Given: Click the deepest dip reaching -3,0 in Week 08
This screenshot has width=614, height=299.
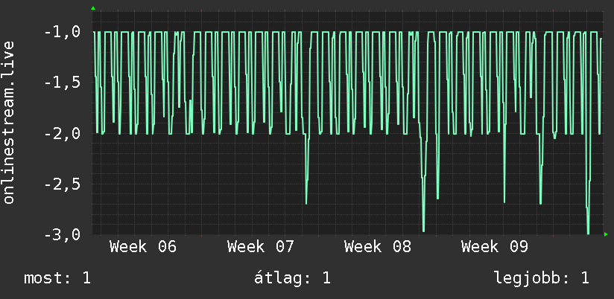Looking at the screenshot, I should (423, 231).
